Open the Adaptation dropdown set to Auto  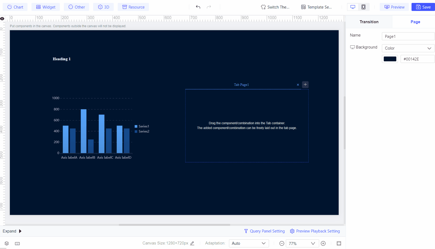248,243
